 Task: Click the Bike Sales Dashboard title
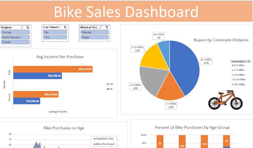(126, 12)
